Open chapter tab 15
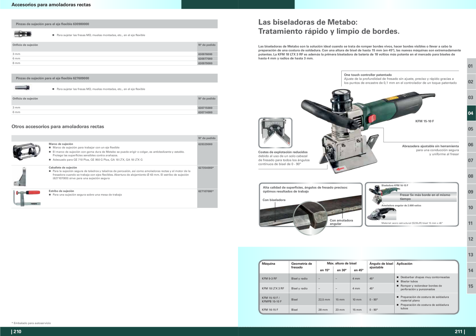 471,286
